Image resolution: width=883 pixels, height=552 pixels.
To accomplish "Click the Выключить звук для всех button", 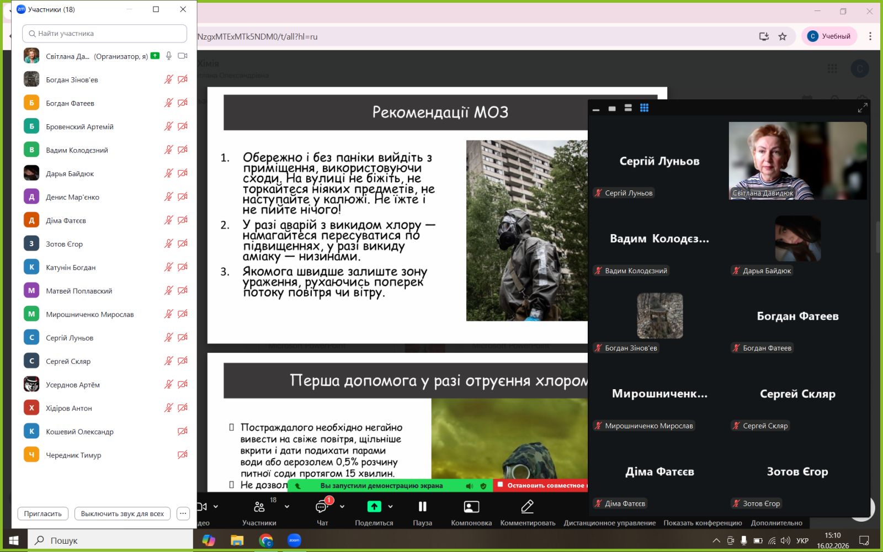I will point(122,513).
